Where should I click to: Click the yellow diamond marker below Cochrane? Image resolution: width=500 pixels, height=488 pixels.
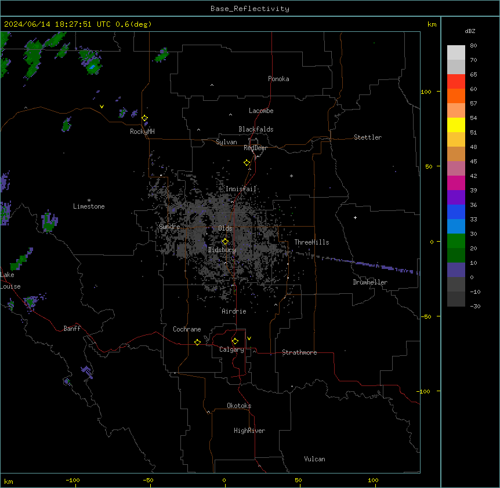click(197, 342)
